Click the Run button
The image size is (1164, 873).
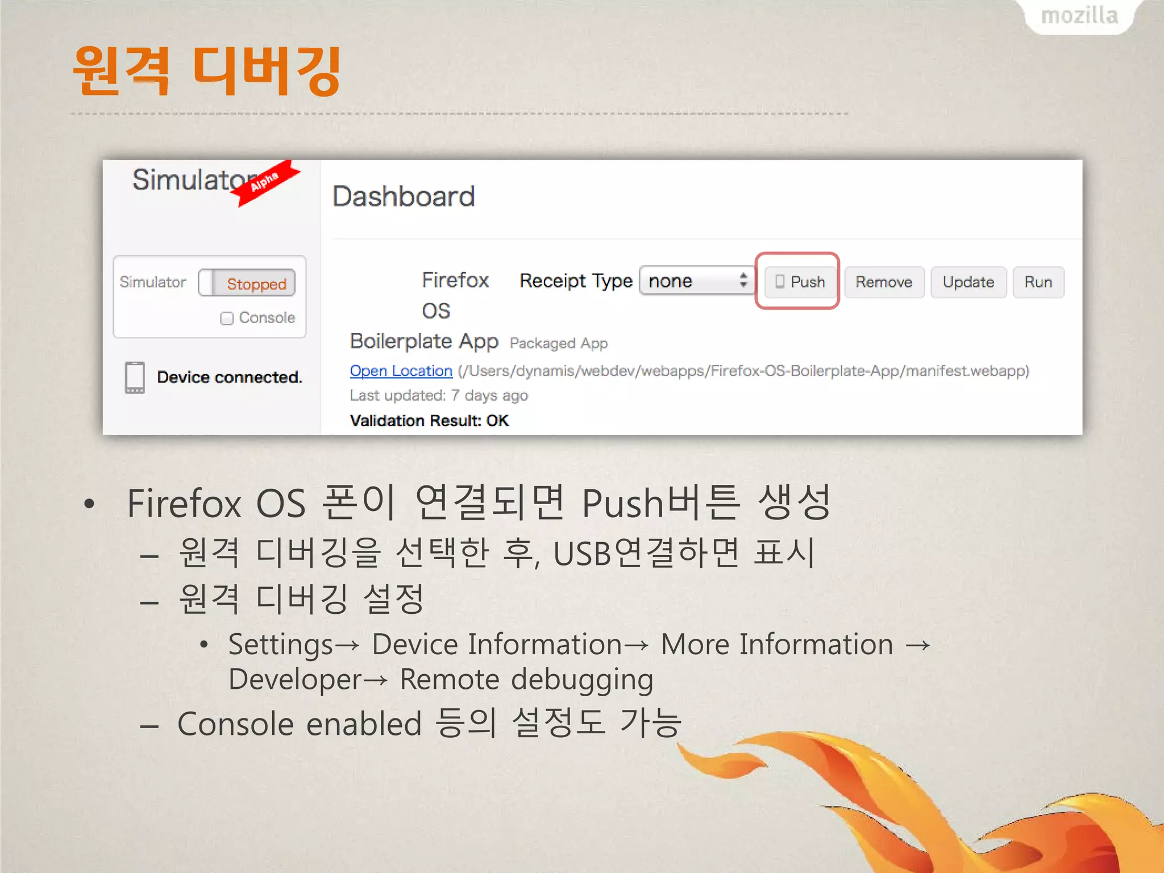[x=1038, y=282]
